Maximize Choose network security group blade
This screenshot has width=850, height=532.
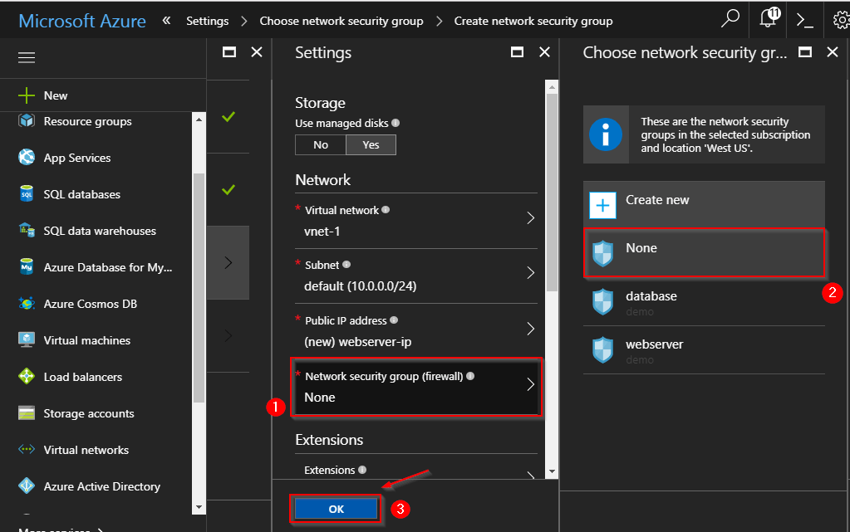point(805,52)
